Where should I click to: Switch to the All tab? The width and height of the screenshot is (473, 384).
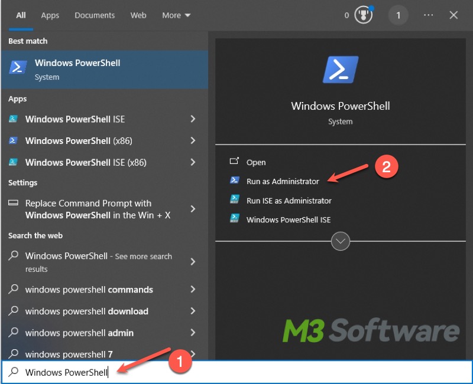[21, 15]
